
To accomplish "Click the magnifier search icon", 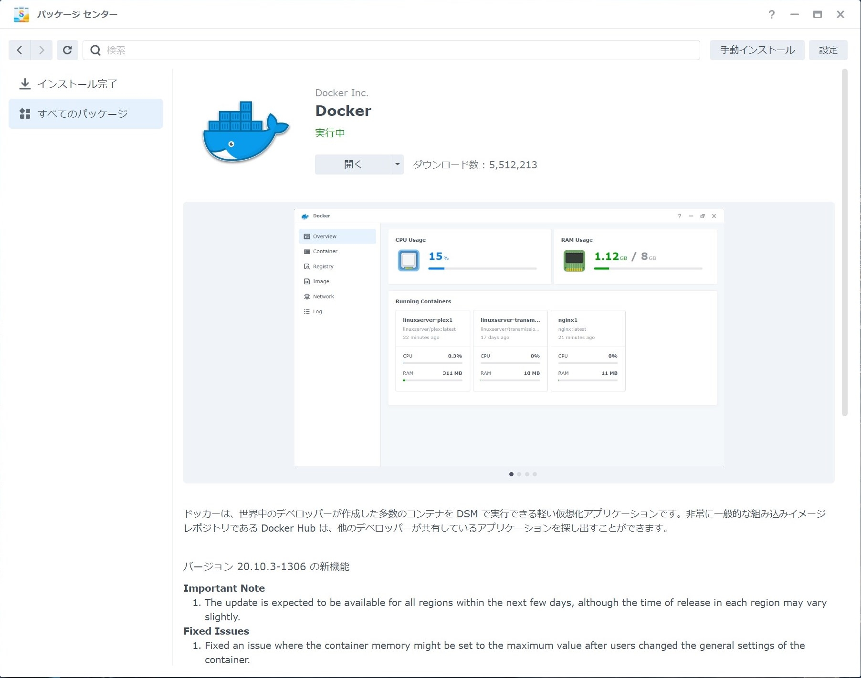I will 95,50.
